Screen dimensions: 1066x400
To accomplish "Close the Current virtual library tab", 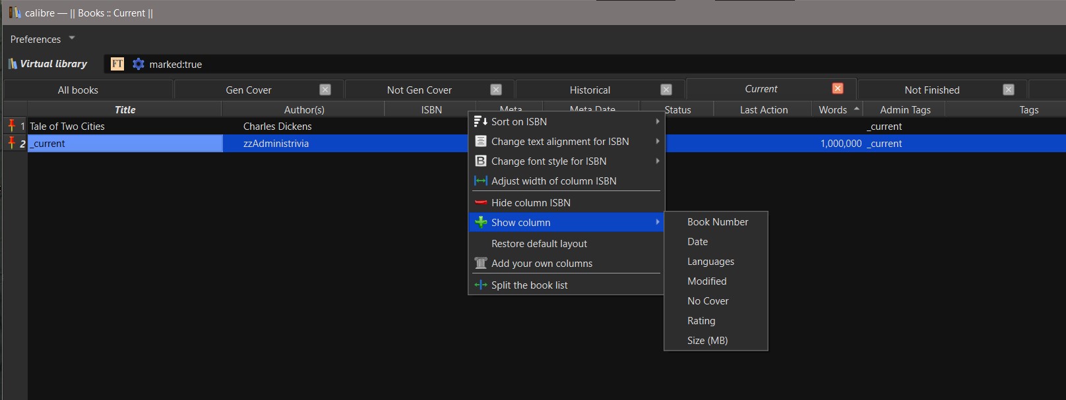I will click(838, 88).
